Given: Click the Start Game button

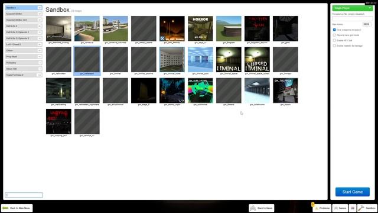Looking at the screenshot, I should pyautogui.click(x=353, y=192).
